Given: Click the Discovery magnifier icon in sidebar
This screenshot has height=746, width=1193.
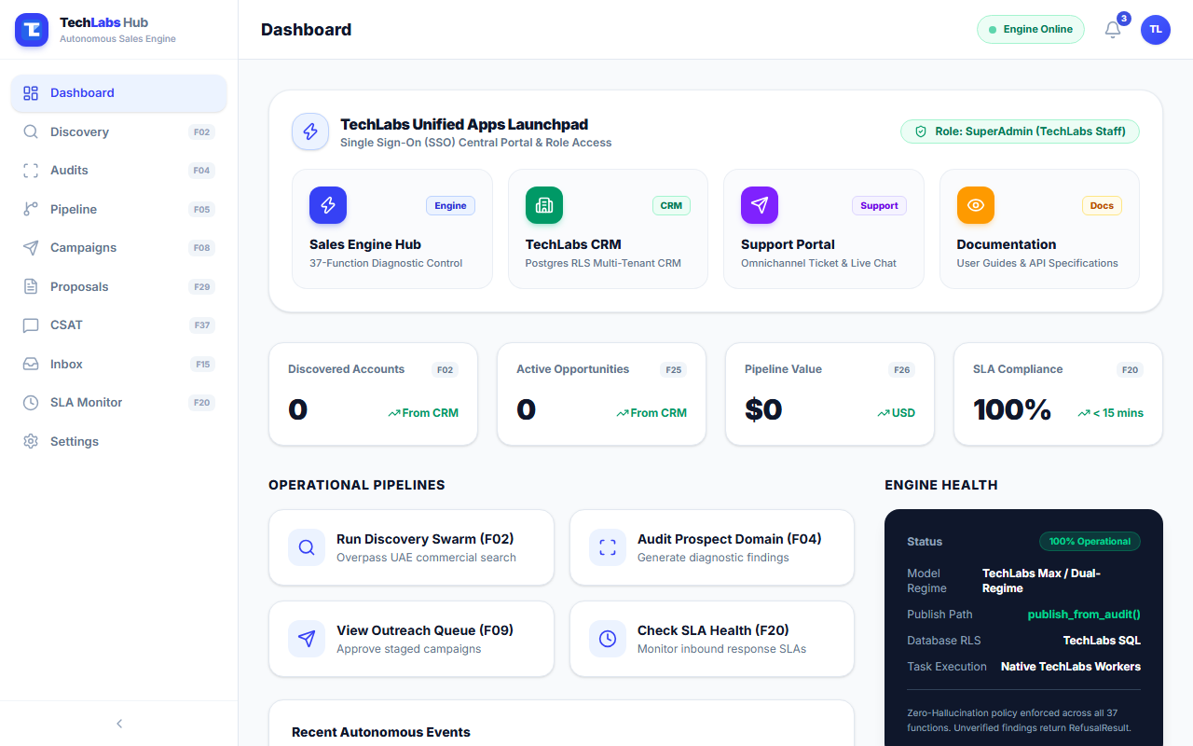Looking at the screenshot, I should [31, 131].
